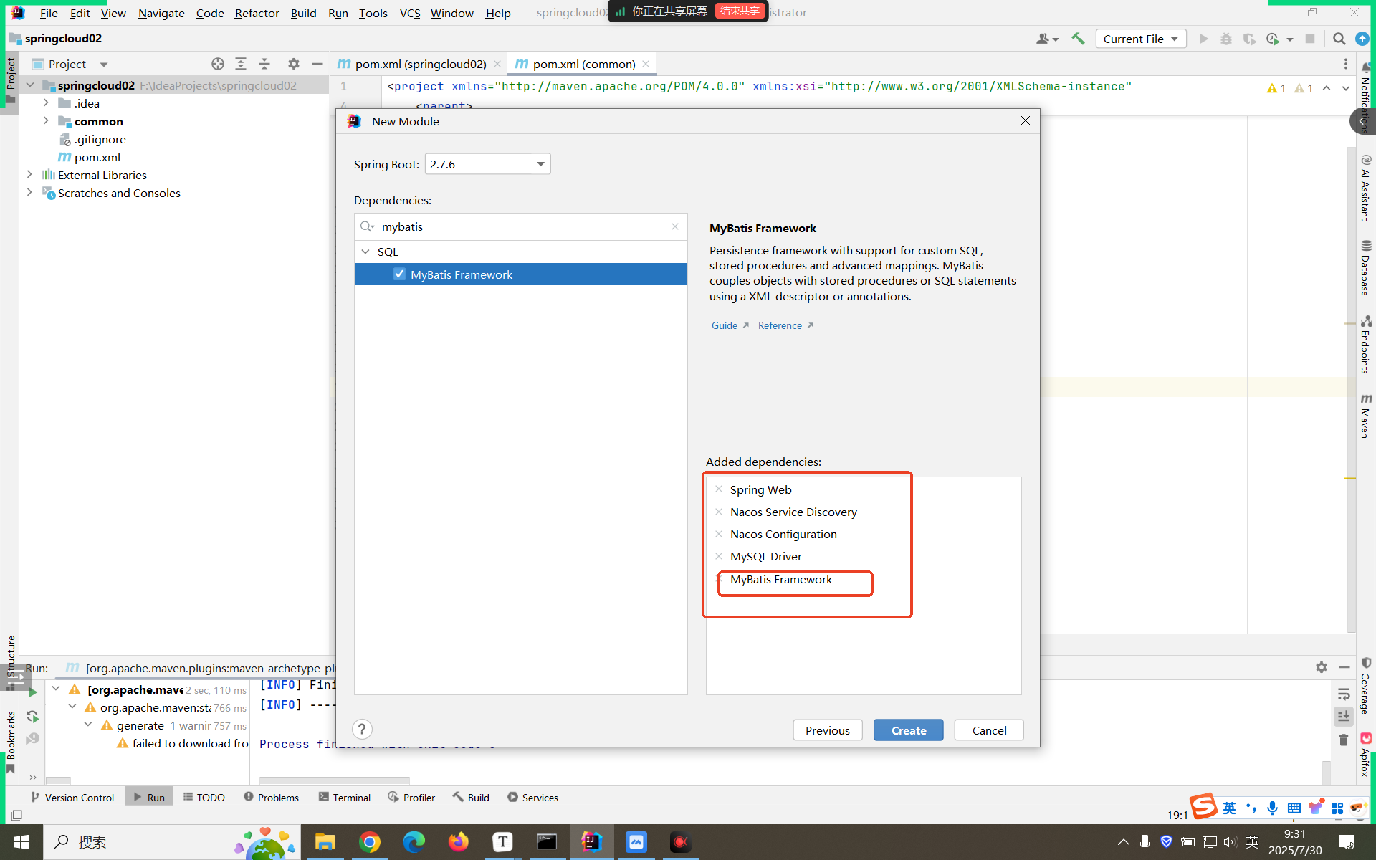Stop screen sharing red button
The height and width of the screenshot is (860, 1376).
(x=739, y=11)
